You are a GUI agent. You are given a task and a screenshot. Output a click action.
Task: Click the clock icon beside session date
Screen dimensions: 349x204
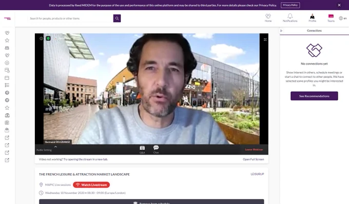(41, 193)
